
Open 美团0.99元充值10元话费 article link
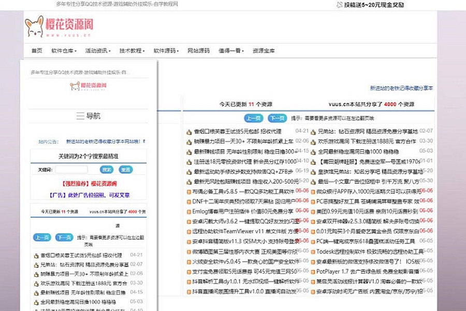(x=367, y=211)
